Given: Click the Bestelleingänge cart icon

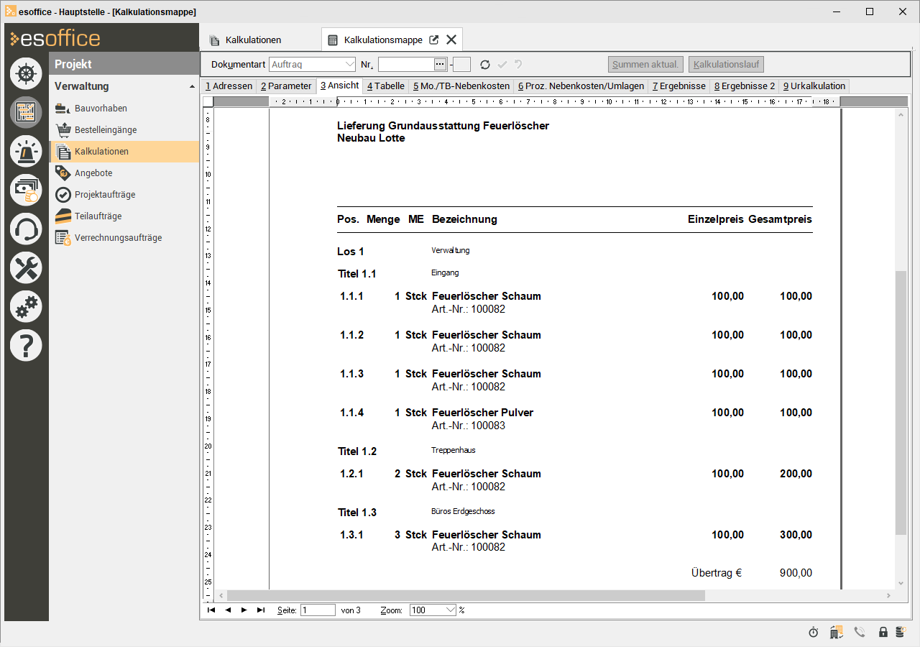Looking at the screenshot, I should click(63, 130).
